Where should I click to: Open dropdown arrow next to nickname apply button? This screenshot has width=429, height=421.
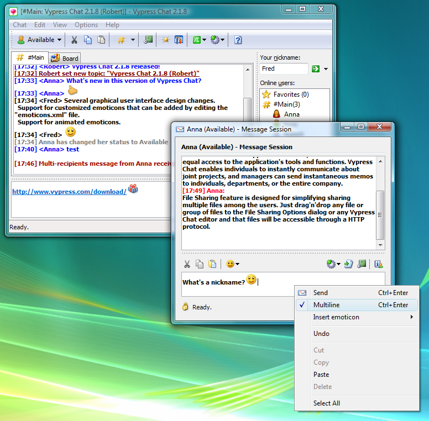[x=326, y=69]
